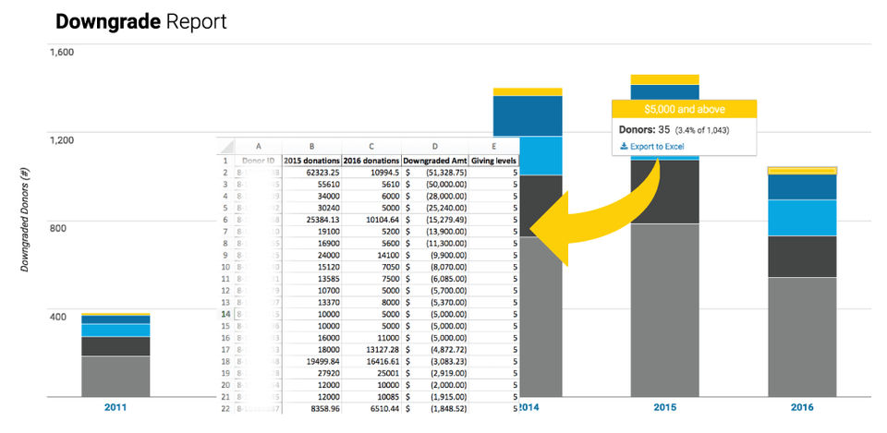Select column E header in spreadsheet
Image resolution: width=887 pixels, height=433 pixels.
click(x=493, y=146)
